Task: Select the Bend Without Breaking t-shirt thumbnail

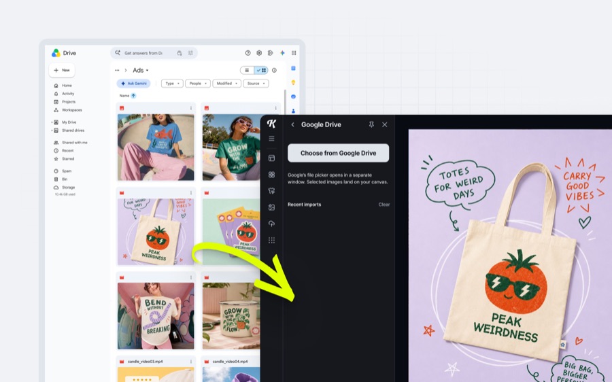Action: point(156,315)
